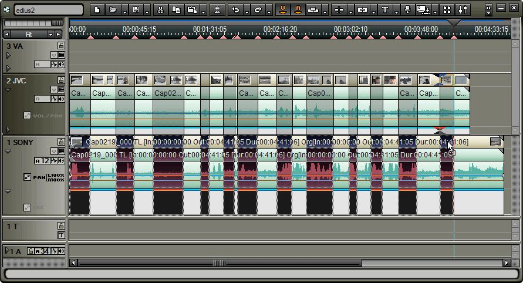
Task: Mute speaker on the 1 A track
Action: (62, 251)
